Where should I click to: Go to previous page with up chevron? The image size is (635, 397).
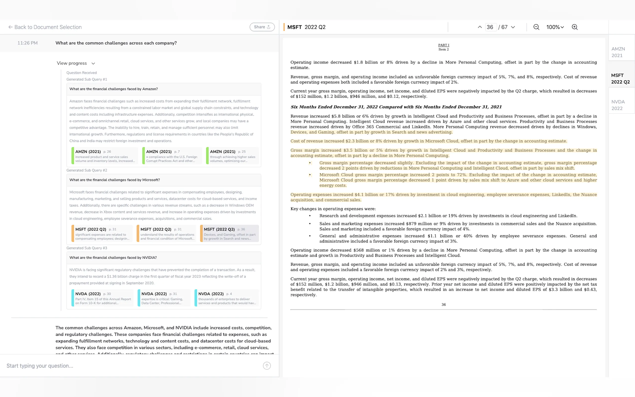479,27
